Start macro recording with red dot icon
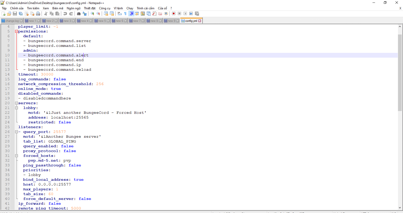The height and width of the screenshot is (213, 403). coord(174,14)
